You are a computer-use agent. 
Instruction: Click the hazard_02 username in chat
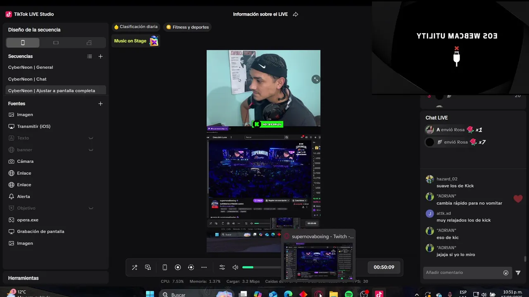(x=447, y=179)
